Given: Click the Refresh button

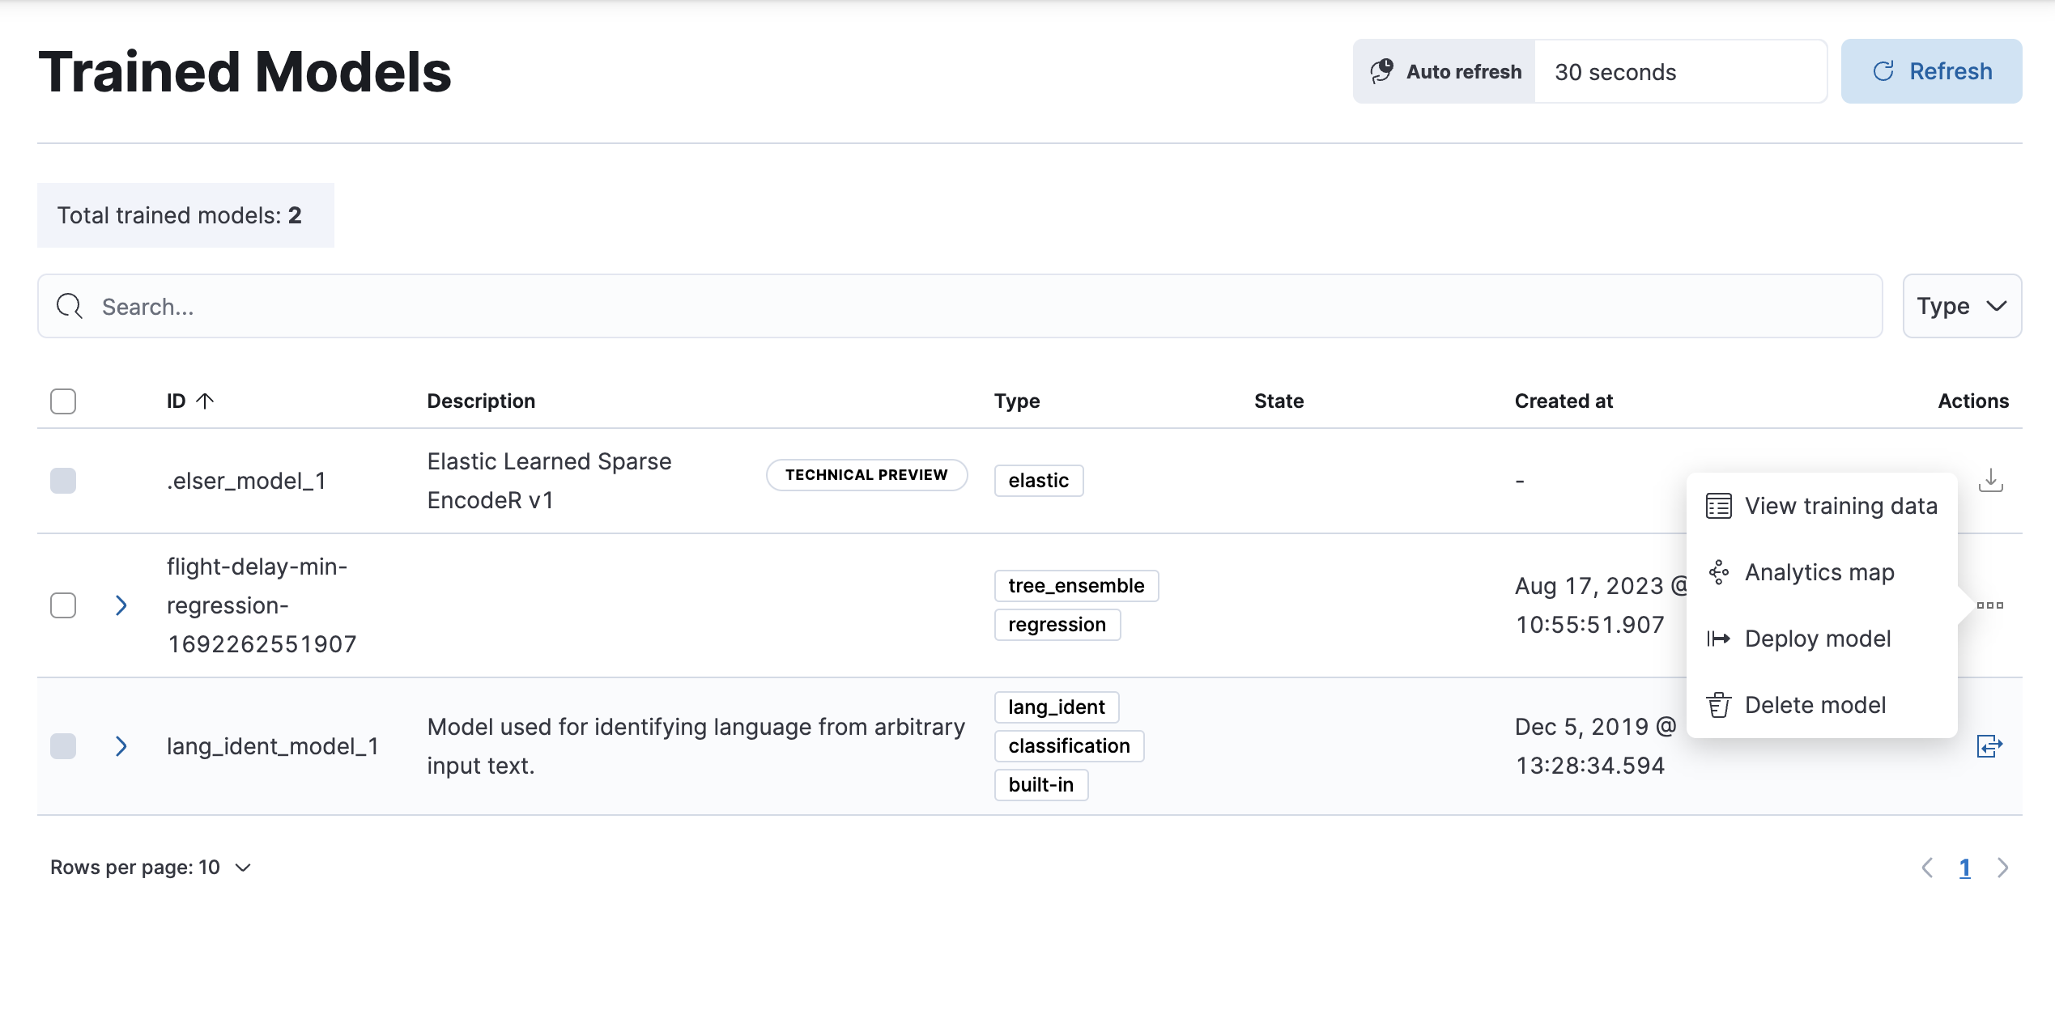Looking at the screenshot, I should click(1931, 71).
